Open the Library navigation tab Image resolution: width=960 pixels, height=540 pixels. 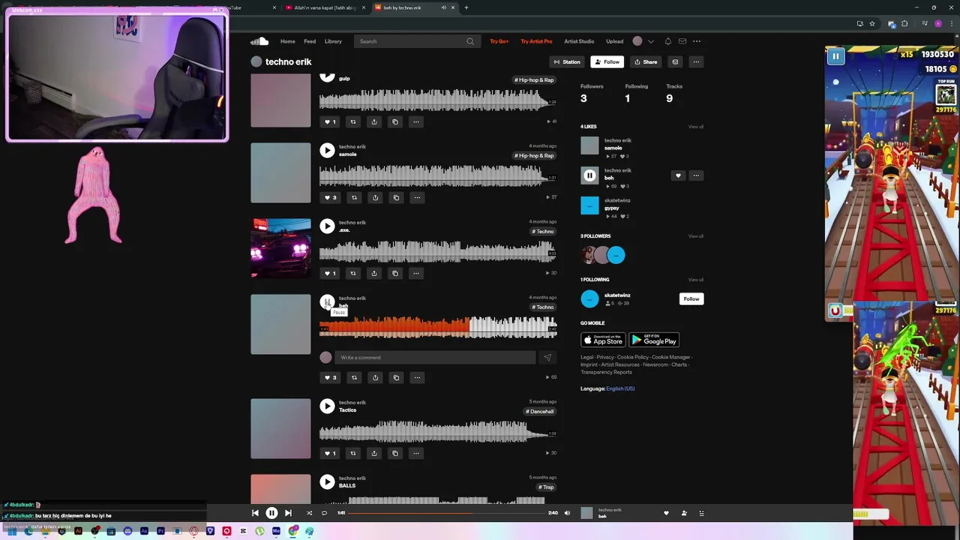coord(334,41)
